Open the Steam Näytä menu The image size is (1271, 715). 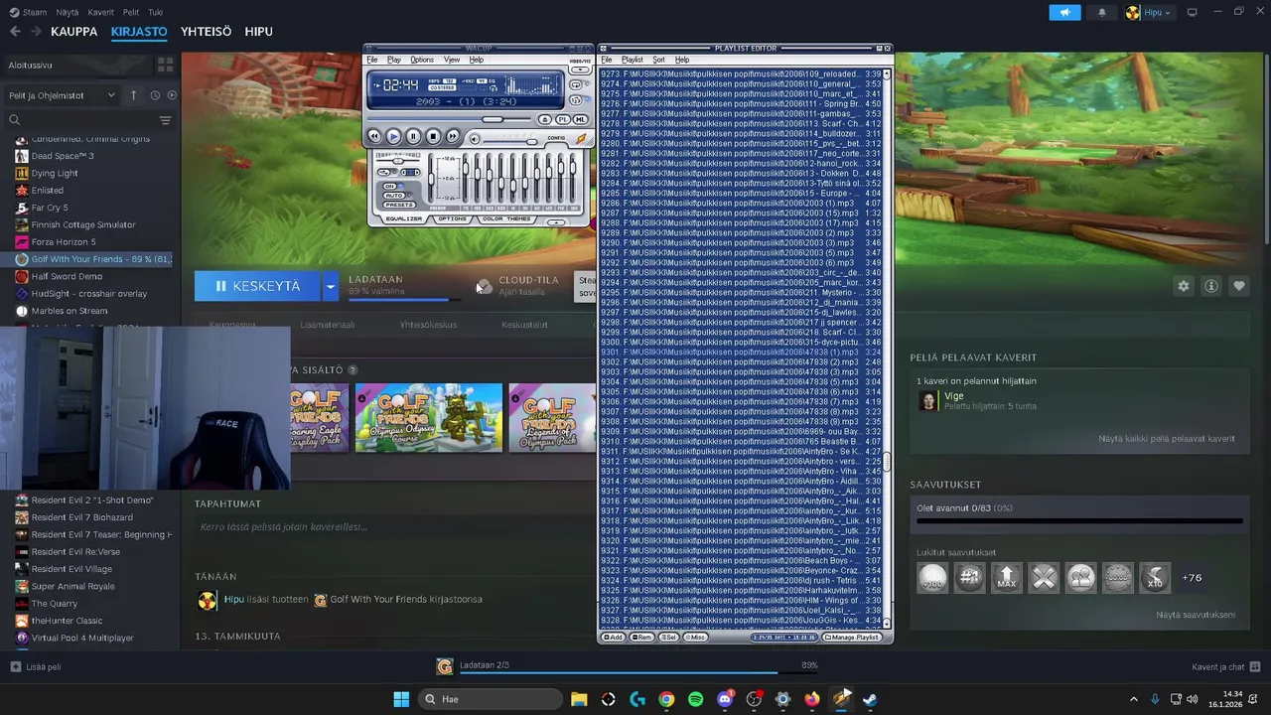pyautogui.click(x=68, y=13)
